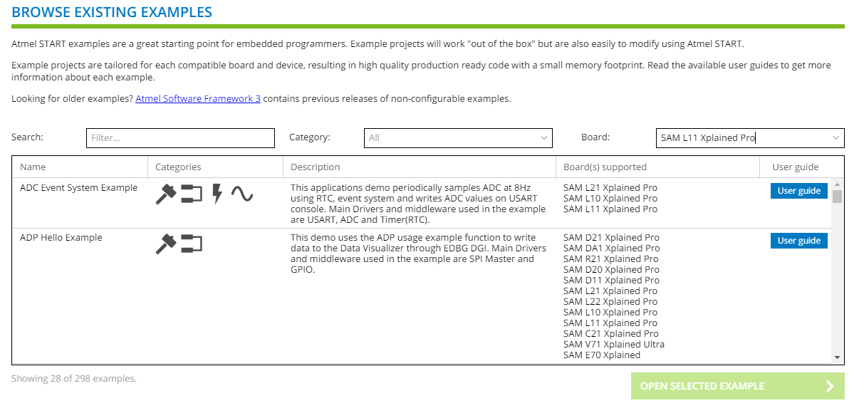
Task: Click SAM L11 Xplained Pro in ADC Event row
Action: click(x=610, y=209)
